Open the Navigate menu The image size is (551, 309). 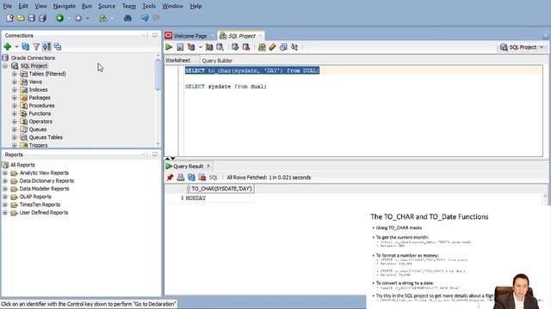coord(64,6)
